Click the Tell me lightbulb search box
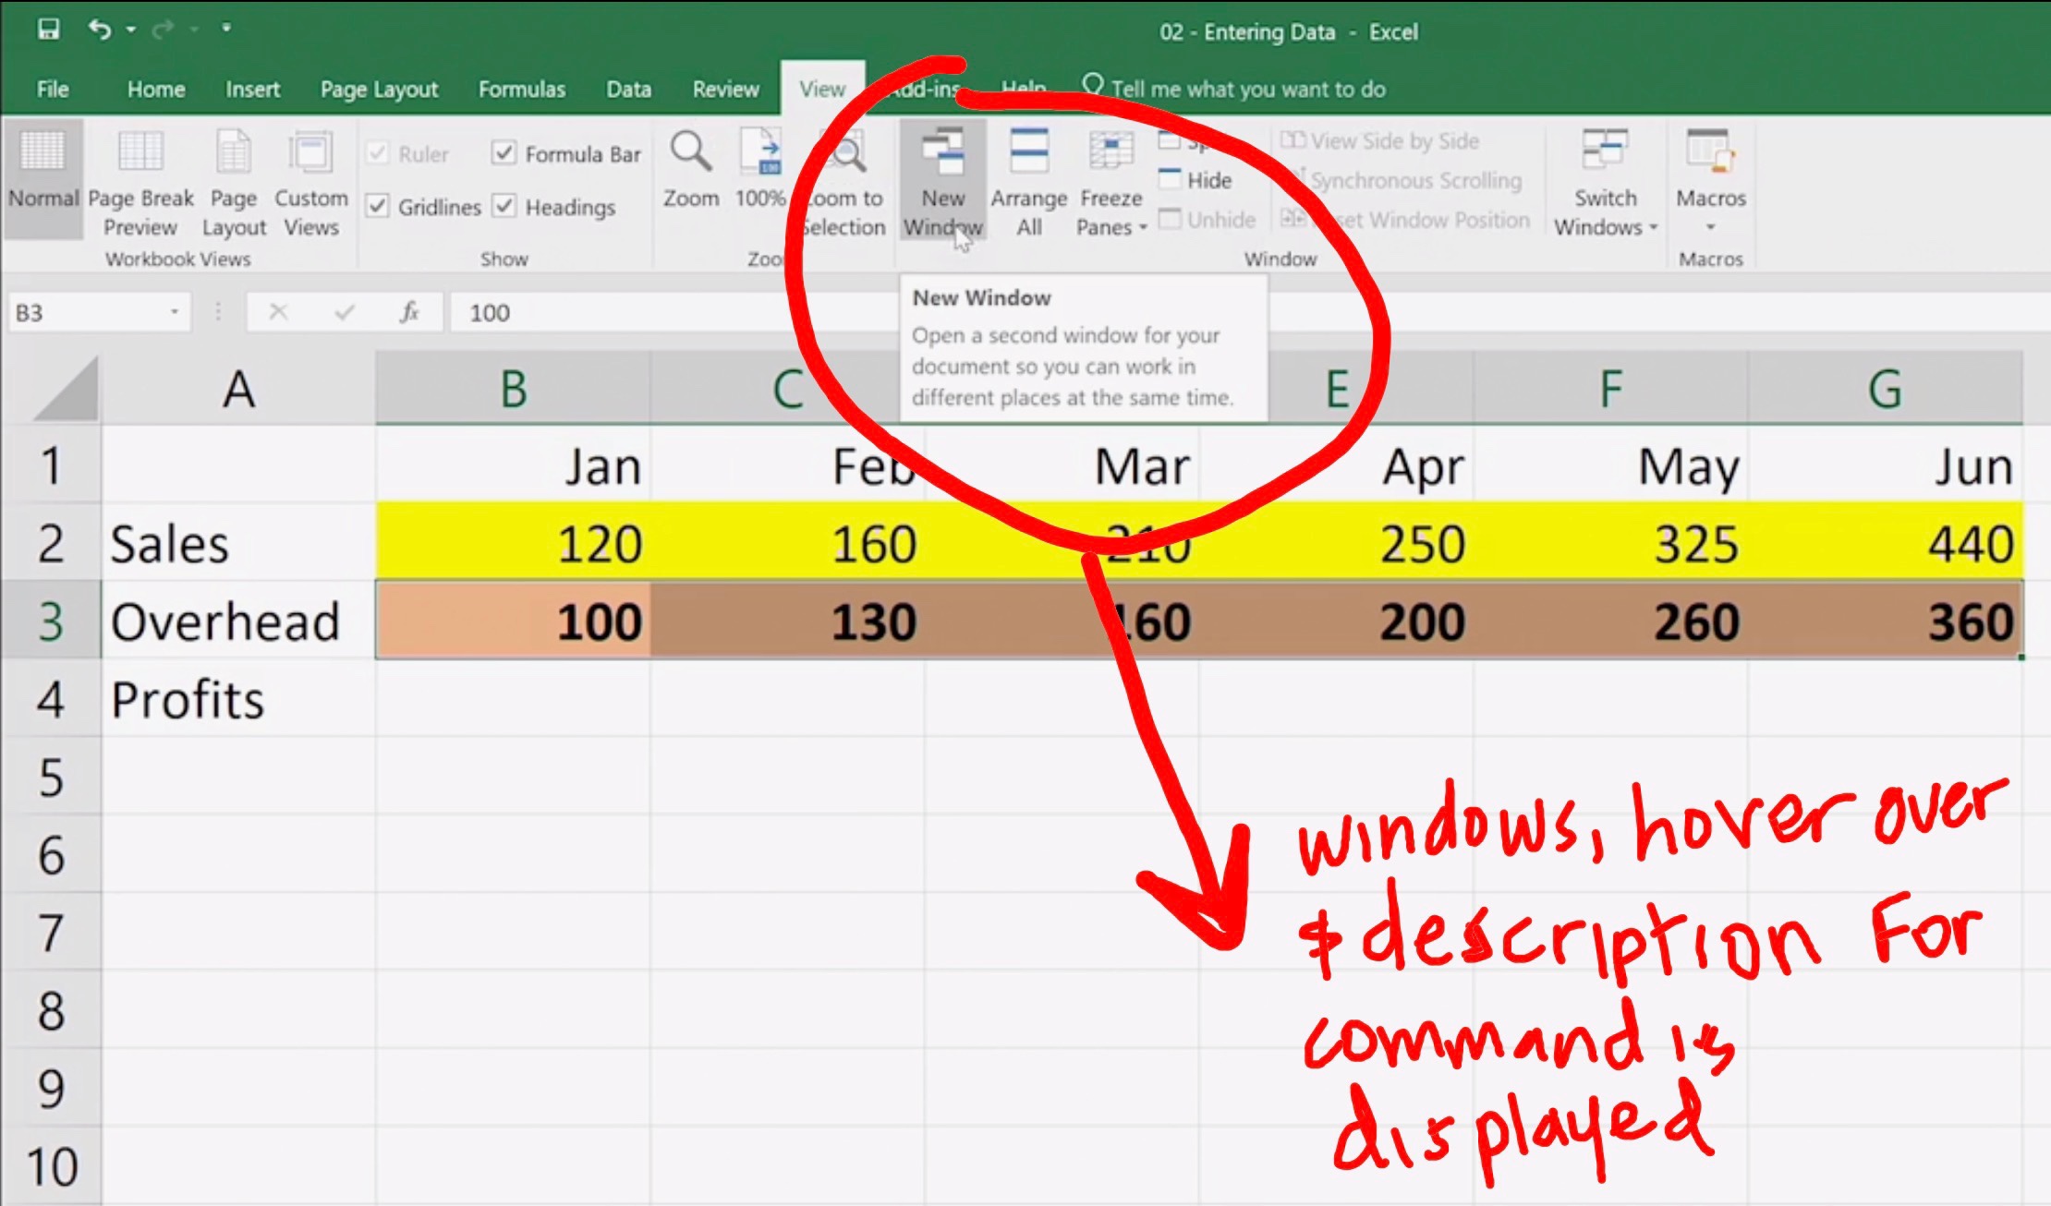Viewport: 2051px width, 1206px height. [1233, 89]
